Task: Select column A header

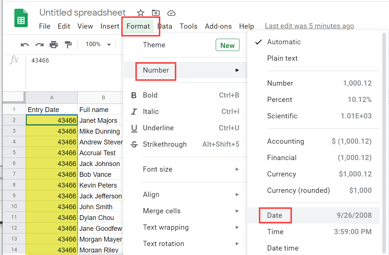Action: click(52, 98)
